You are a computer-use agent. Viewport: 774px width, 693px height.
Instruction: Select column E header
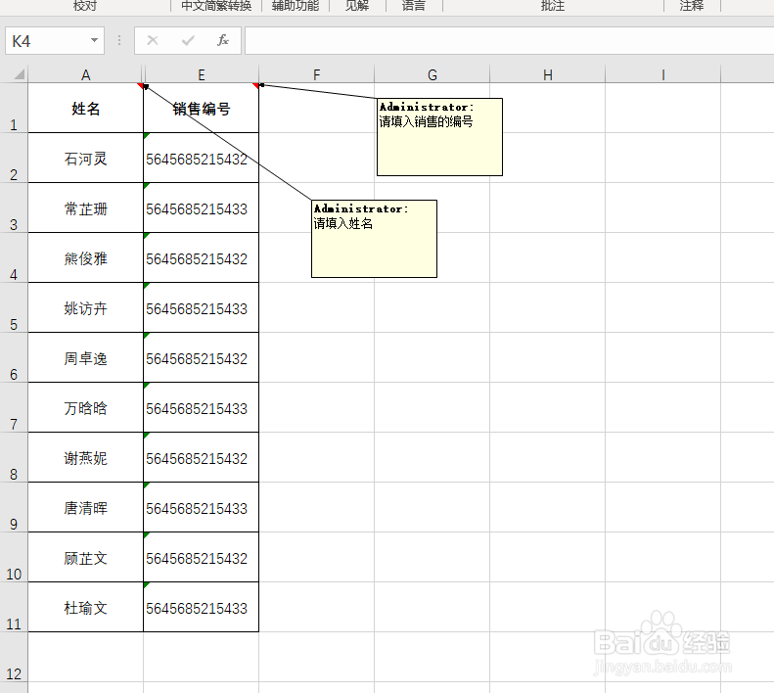click(x=201, y=74)
